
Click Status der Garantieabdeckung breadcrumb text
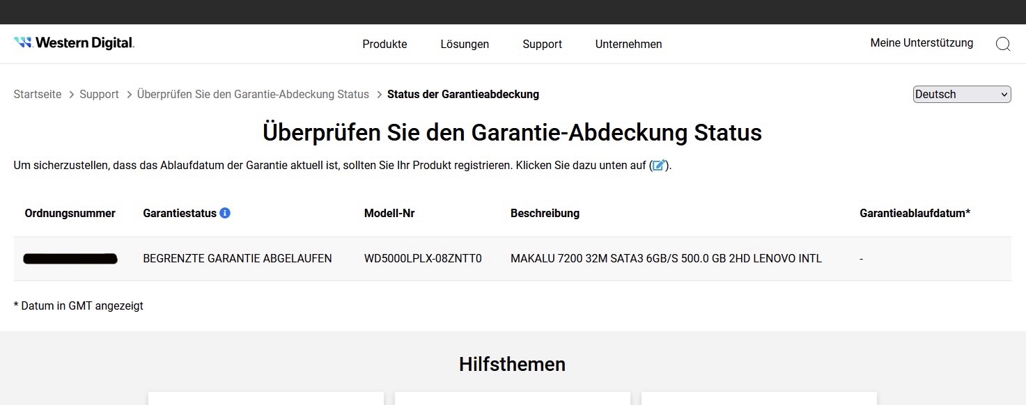tap(463, 94)
